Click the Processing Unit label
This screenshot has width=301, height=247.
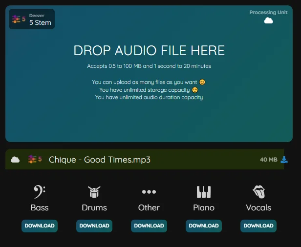[x=268, y=12]
